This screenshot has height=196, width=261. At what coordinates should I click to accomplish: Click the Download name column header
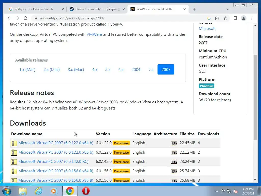(27, 134)
